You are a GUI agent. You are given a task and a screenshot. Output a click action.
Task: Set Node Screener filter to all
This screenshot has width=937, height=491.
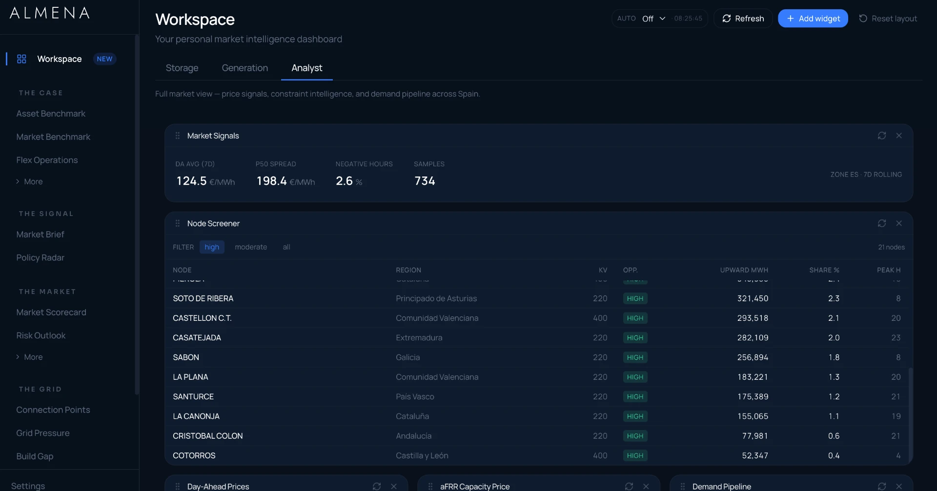[x=286, y=247]
